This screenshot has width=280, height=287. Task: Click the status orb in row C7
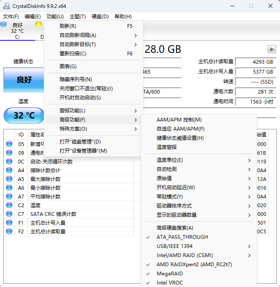(x=9, y=214)
